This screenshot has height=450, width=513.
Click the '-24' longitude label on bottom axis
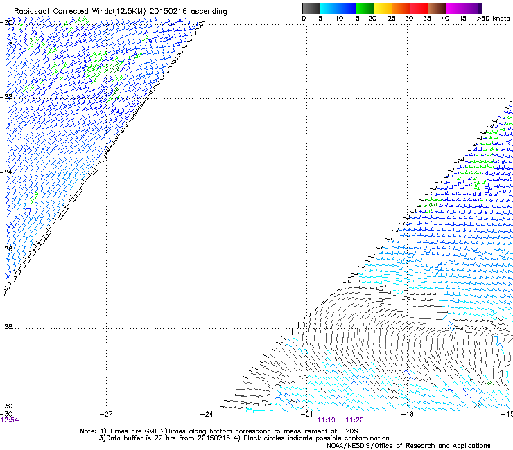tap(207, 414)
